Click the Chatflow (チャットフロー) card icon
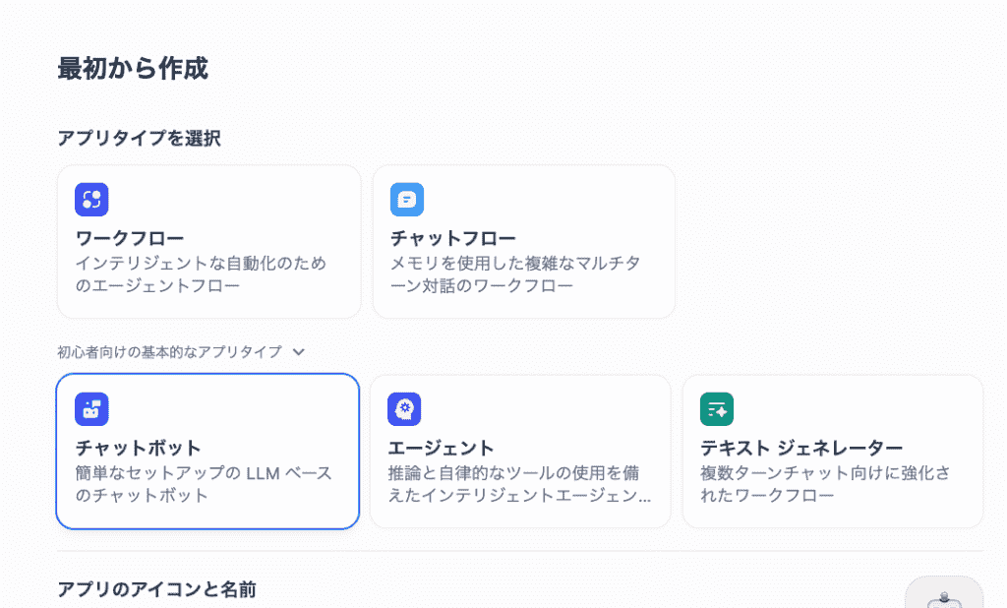Image resolution: width=1007 pixels, height=608 pixels. (406, 200)
